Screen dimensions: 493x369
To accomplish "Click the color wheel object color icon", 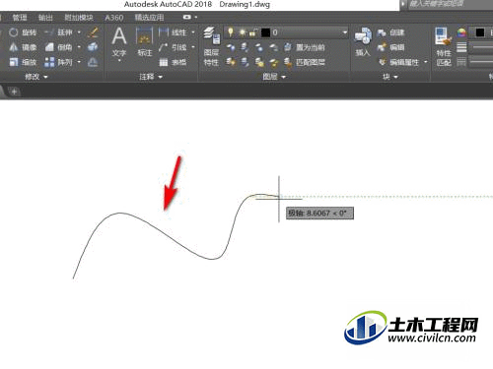I will tap(461, 32).
